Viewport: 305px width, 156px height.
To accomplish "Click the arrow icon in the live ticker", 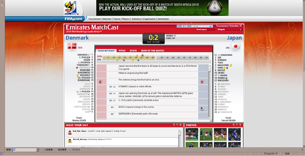I will coord(211,26).
